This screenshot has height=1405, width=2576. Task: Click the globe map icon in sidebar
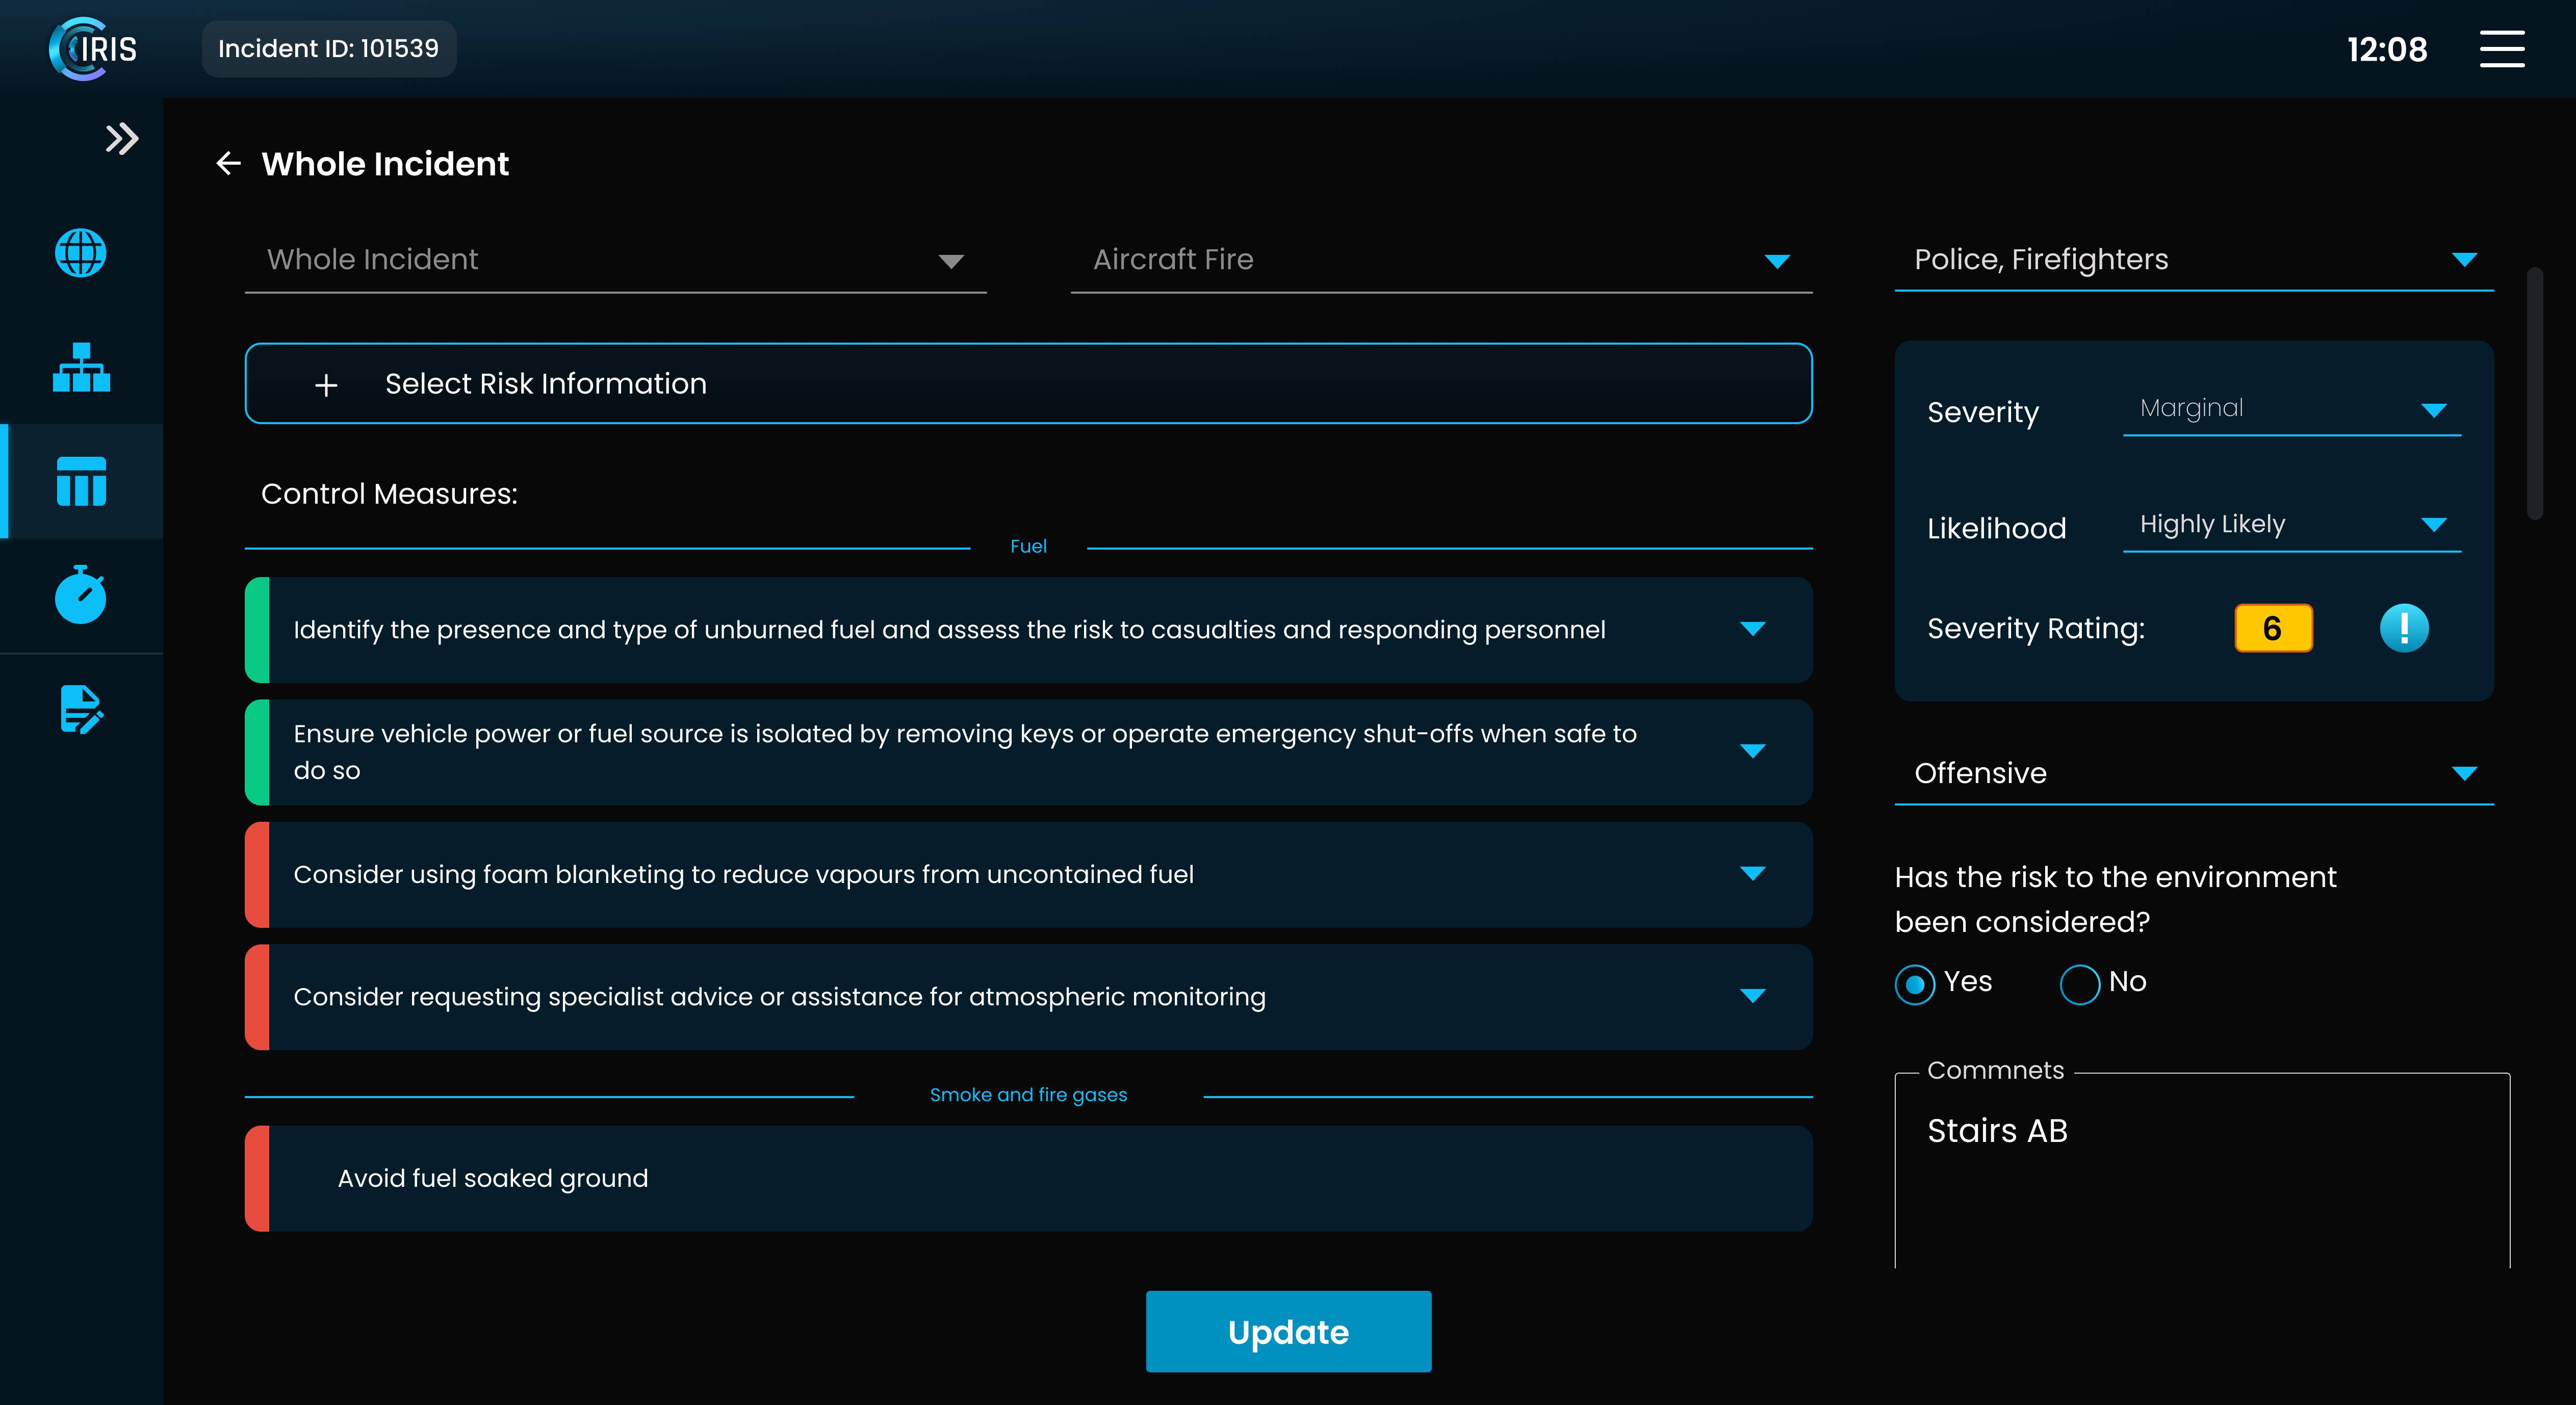pos(81,253)
